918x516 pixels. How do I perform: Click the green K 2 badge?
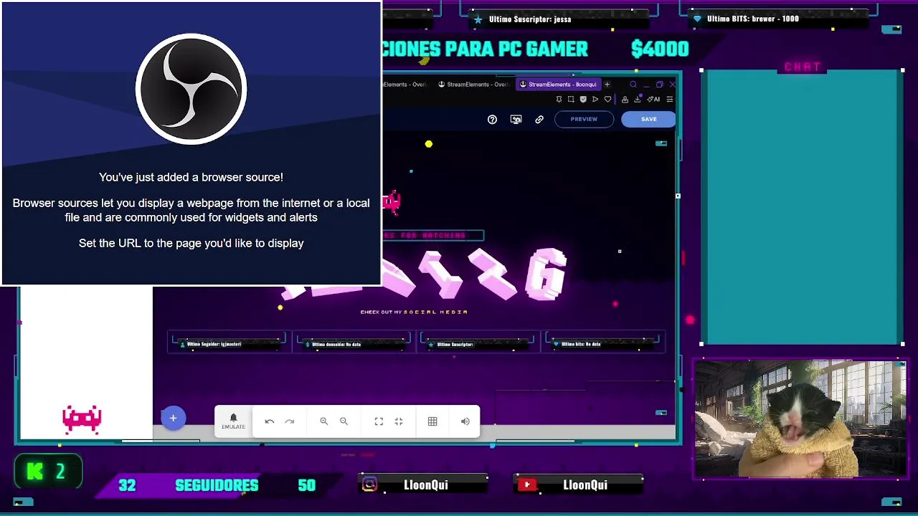(48, 472)
